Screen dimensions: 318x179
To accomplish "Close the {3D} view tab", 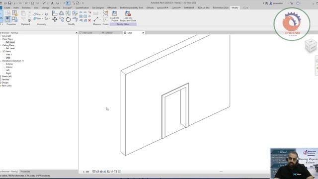I will (143, 33).
